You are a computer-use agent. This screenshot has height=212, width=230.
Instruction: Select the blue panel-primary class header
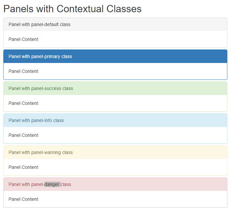(115, 56)
